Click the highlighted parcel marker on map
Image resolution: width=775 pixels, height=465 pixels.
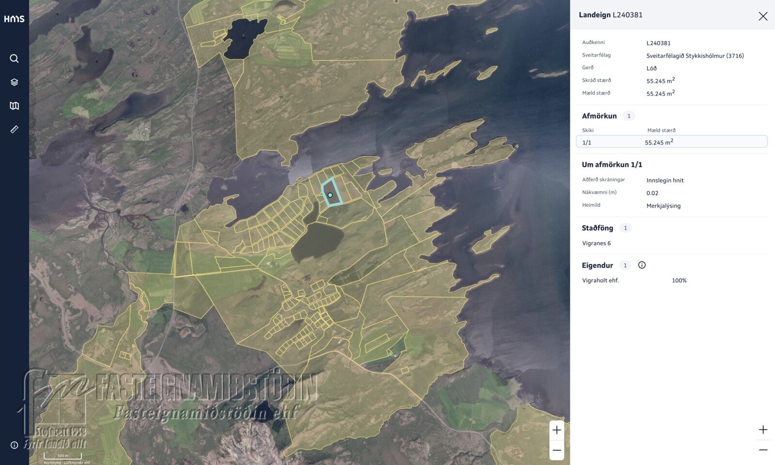(330, 195)
